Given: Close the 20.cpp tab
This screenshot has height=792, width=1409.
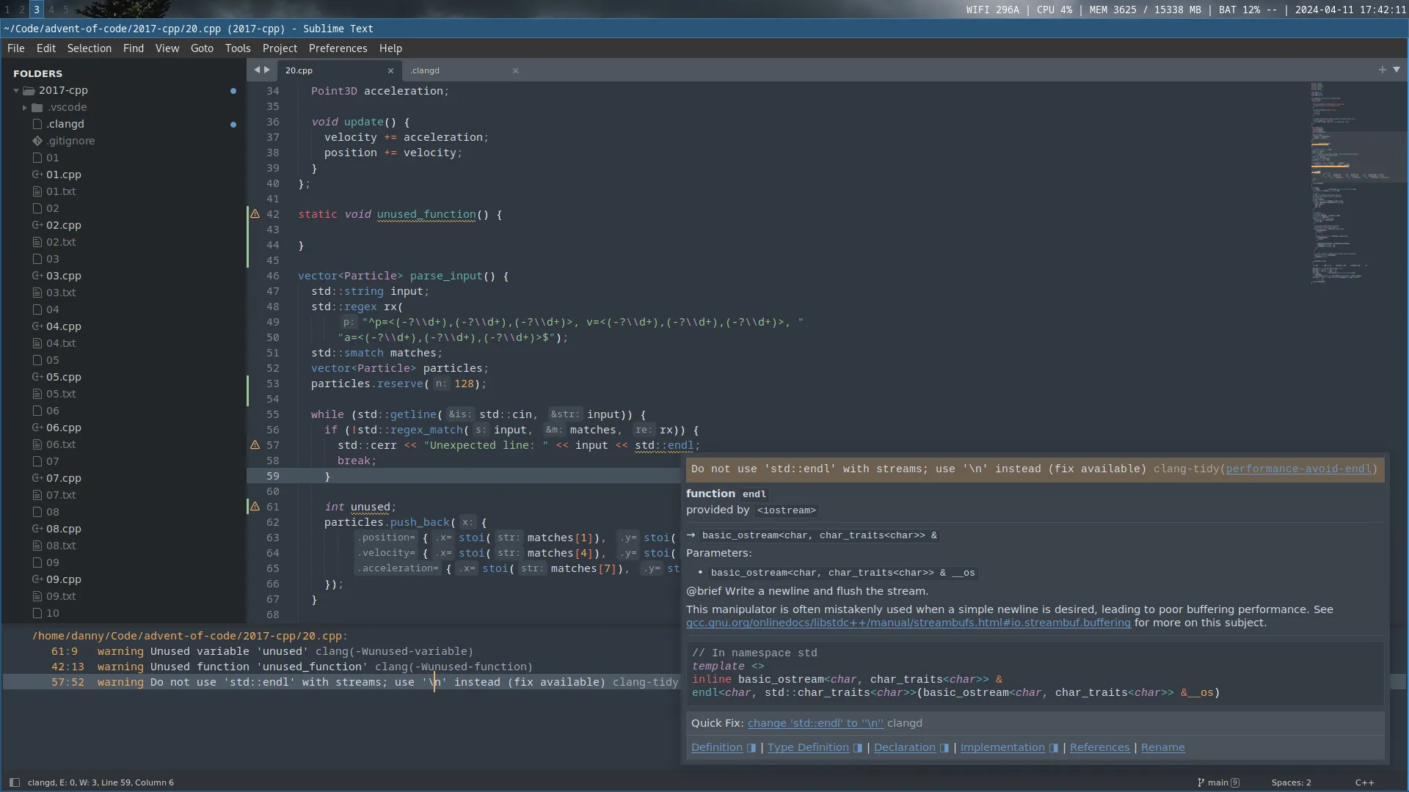Looking at the screenshot, I should 391,70.
